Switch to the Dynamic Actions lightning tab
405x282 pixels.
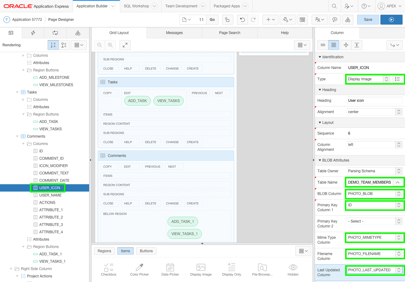pyautogui.click(x=33, y=33)
